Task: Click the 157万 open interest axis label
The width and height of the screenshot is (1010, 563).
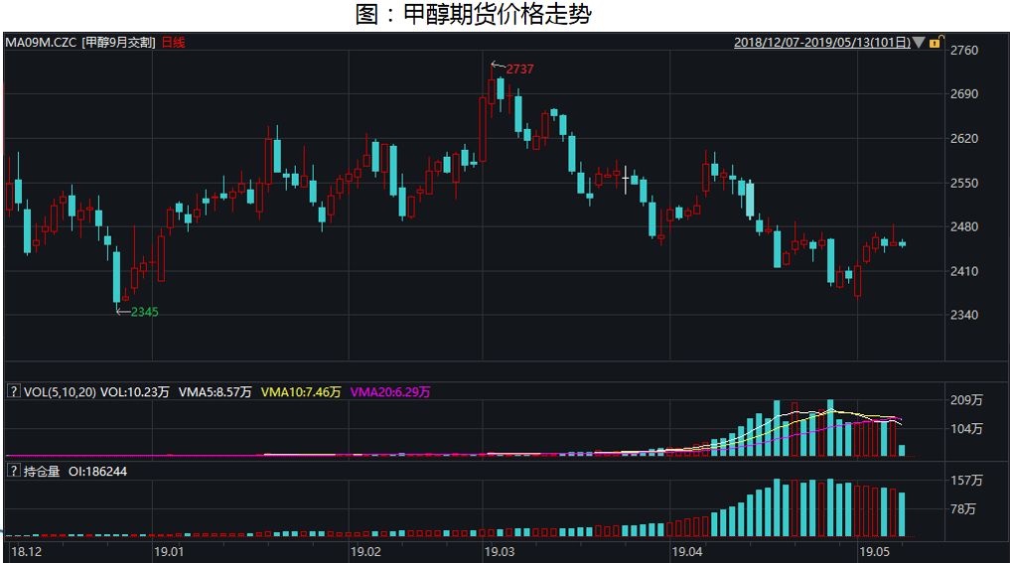Action: pyautogui.click(x=967, y=481)
